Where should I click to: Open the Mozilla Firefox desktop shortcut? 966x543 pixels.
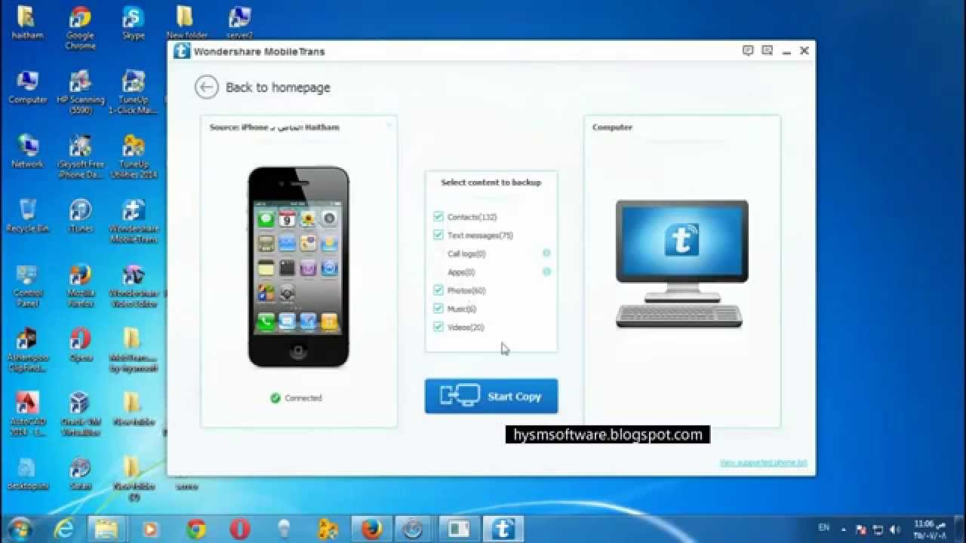point(80,287)
